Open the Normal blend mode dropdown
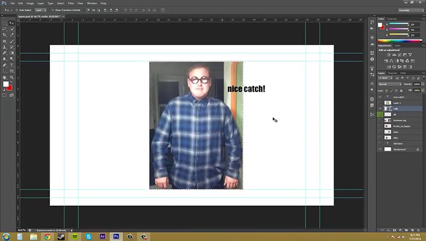426x241 pixels. coord(390,84)
